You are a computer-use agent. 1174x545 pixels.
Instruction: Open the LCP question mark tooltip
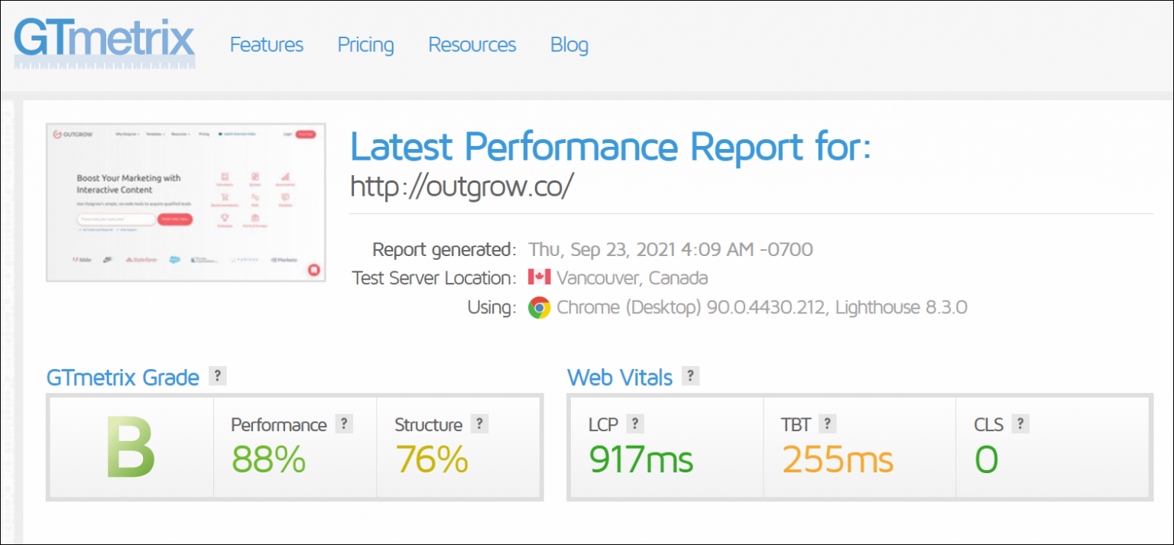pos(635,424)
